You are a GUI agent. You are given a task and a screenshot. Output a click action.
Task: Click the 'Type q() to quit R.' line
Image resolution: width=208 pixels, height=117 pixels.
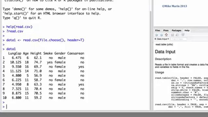[22, 18]
